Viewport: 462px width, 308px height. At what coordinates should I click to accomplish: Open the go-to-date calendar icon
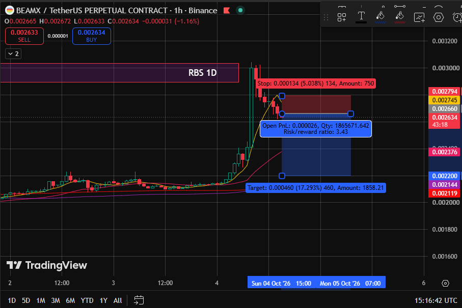pos(139,300)
